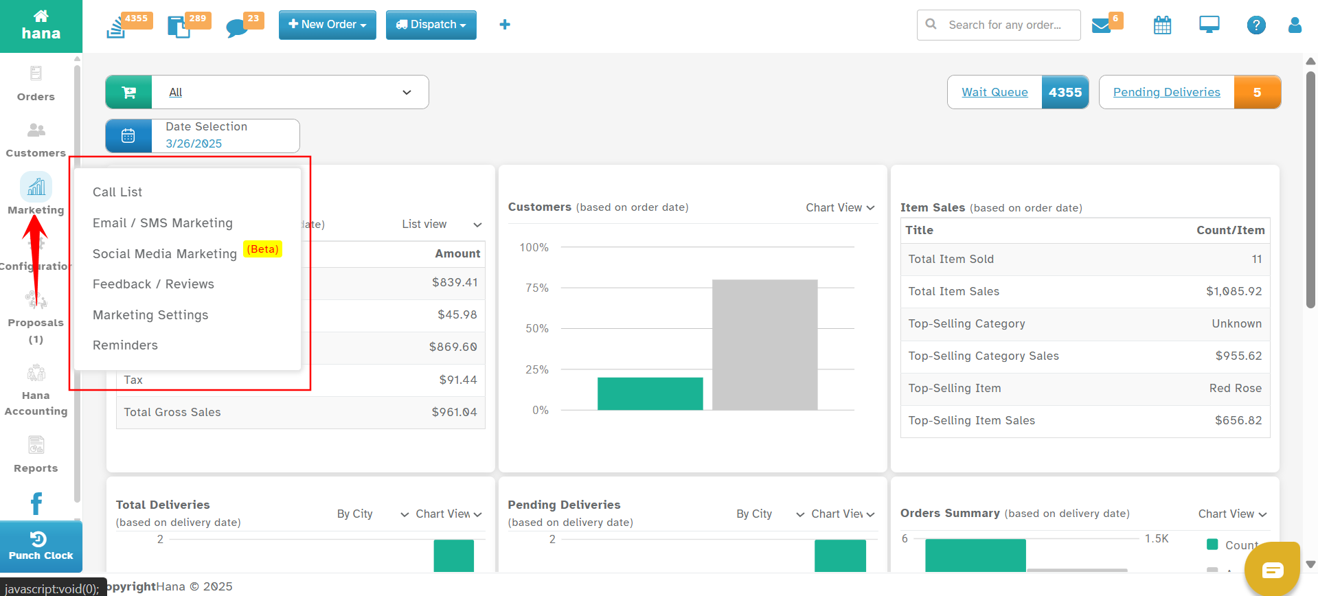The width and height of the screenshot is (1318, 596).
Task: Click the page vertical scrollbar thumb
Action: [1310, 190]
